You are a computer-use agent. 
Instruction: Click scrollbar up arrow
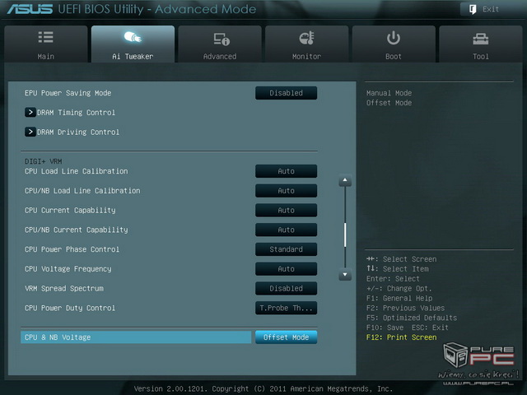pyautogui.click(x=345, y=180)
